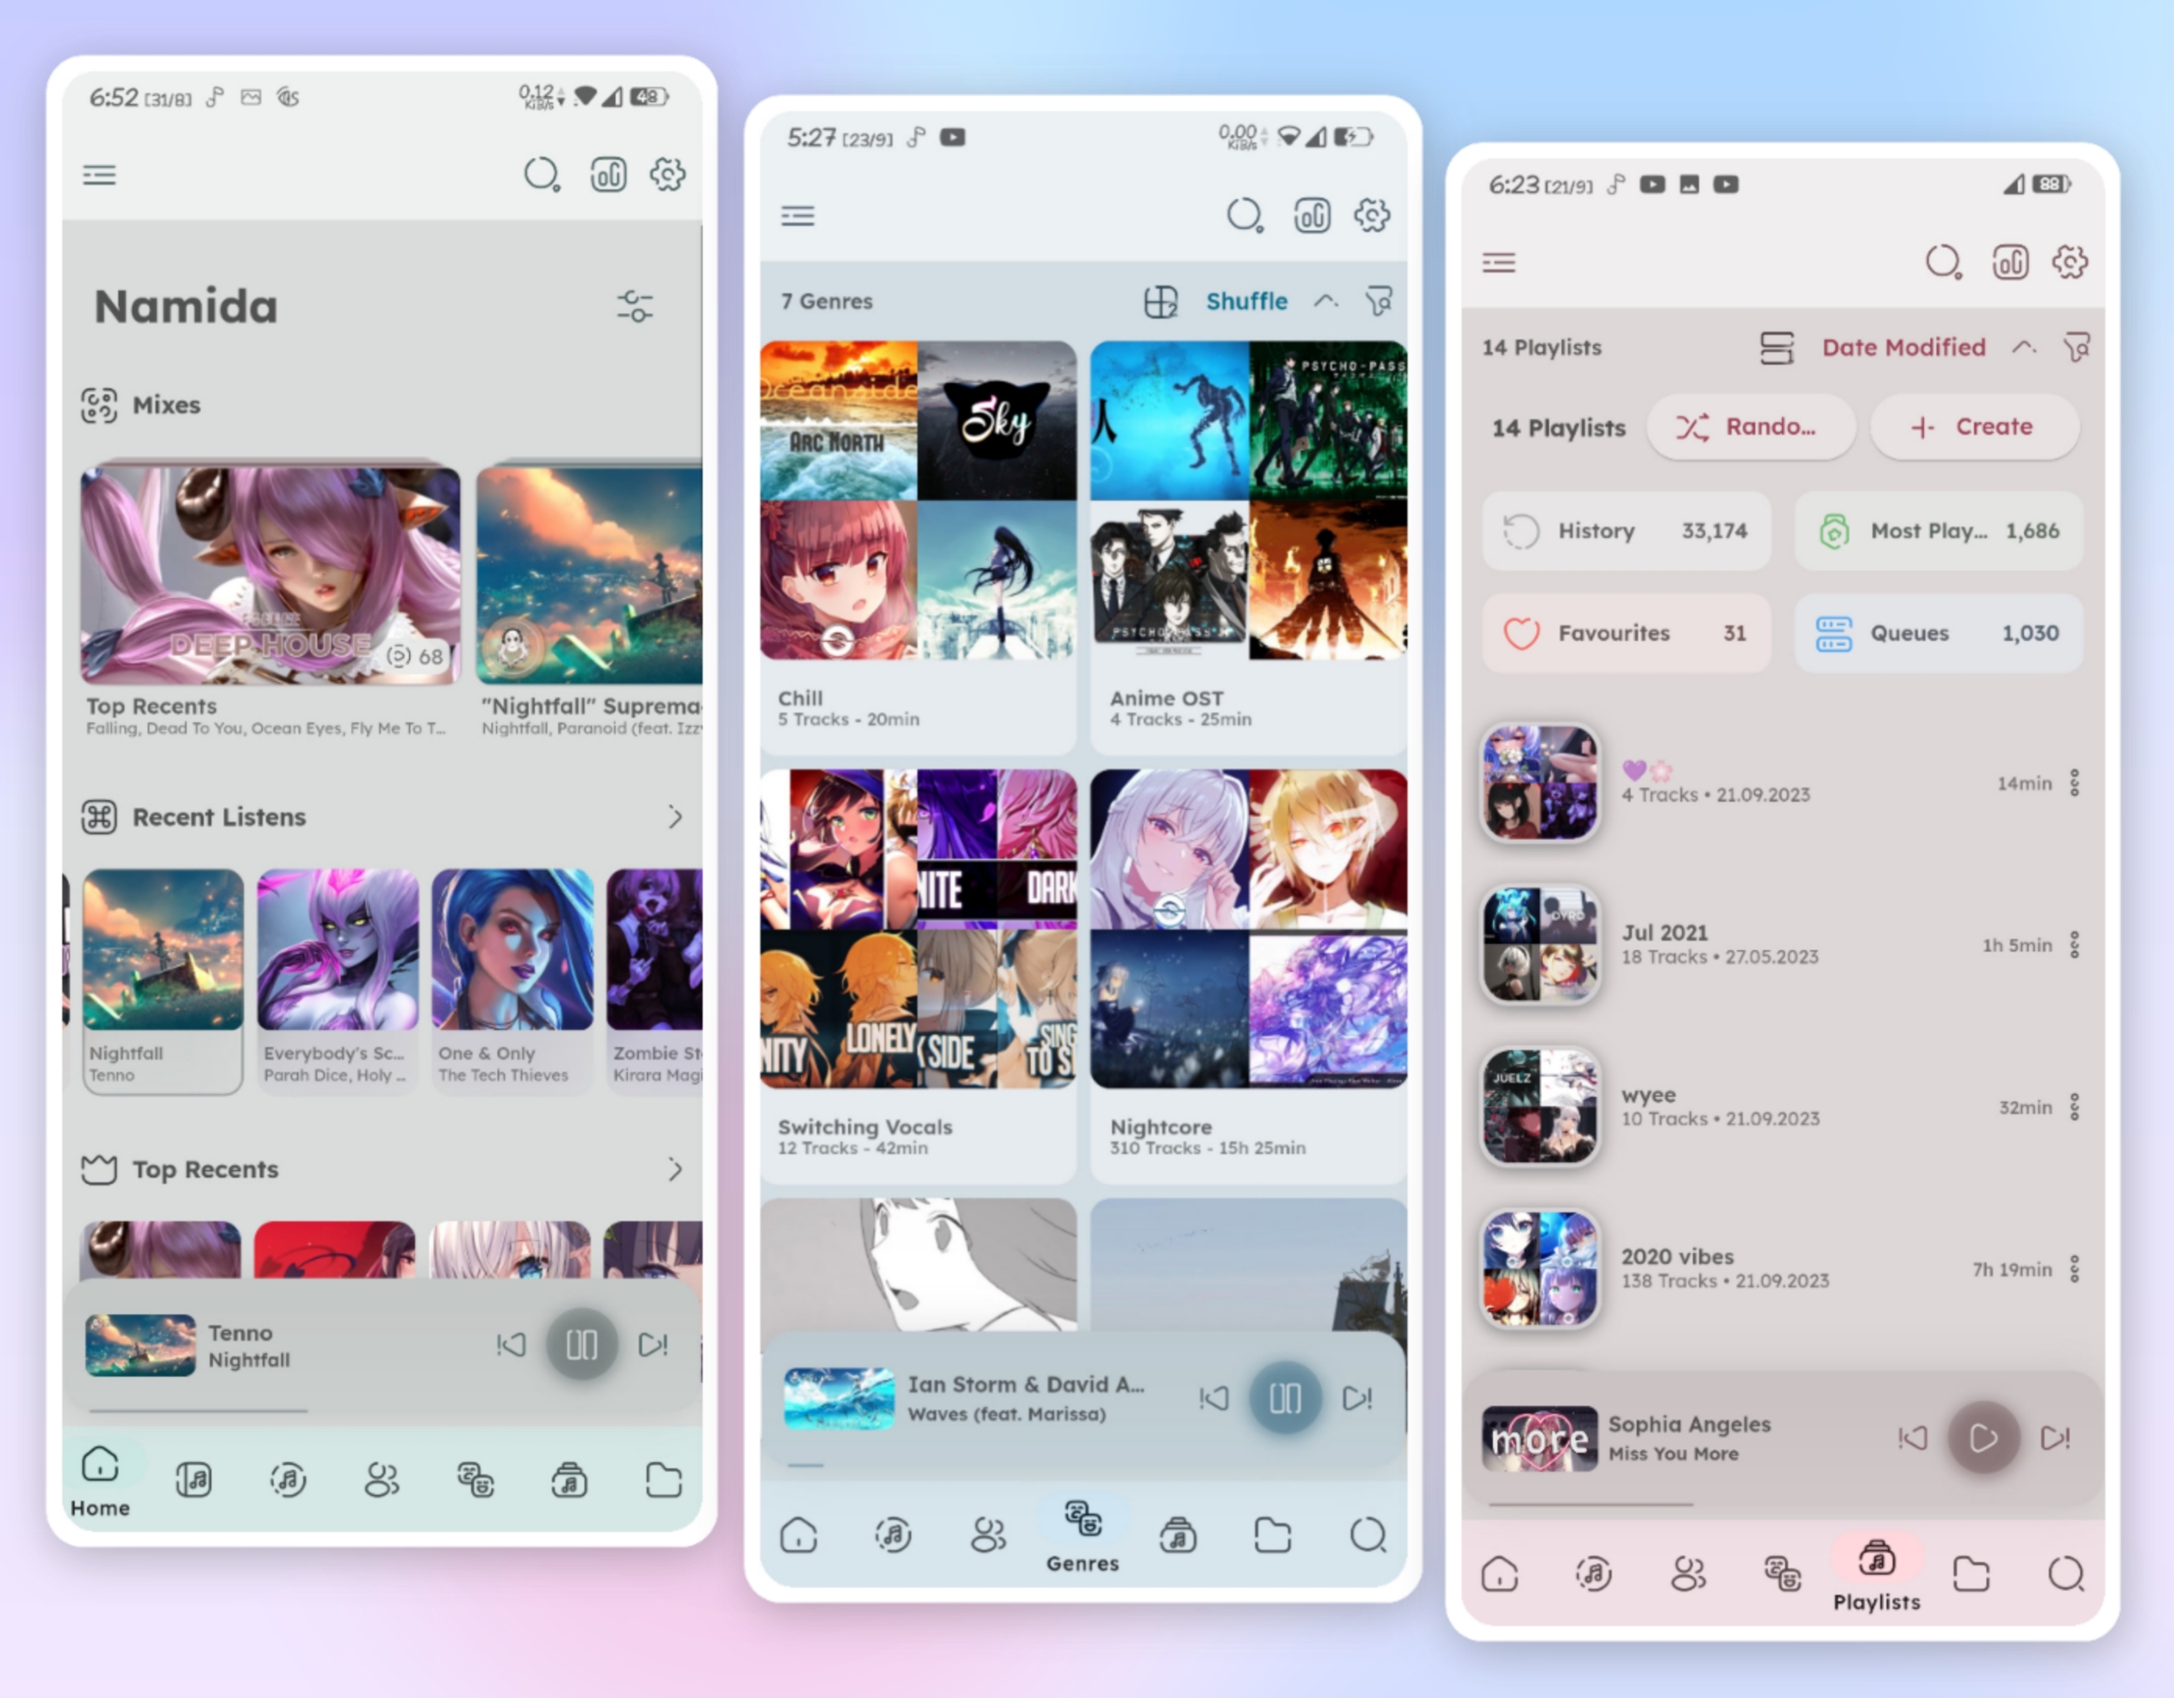The height and width of the screenshot is (1698, 2174).
Task: Expand the Recent Listens section arrow
Action: pyautogui.click(x=675, y=817)
